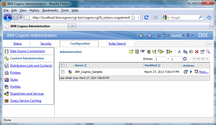Click the New Job icon in the Administration toolbar
This screenshot has height=125, width=216.
coord(137,52)
